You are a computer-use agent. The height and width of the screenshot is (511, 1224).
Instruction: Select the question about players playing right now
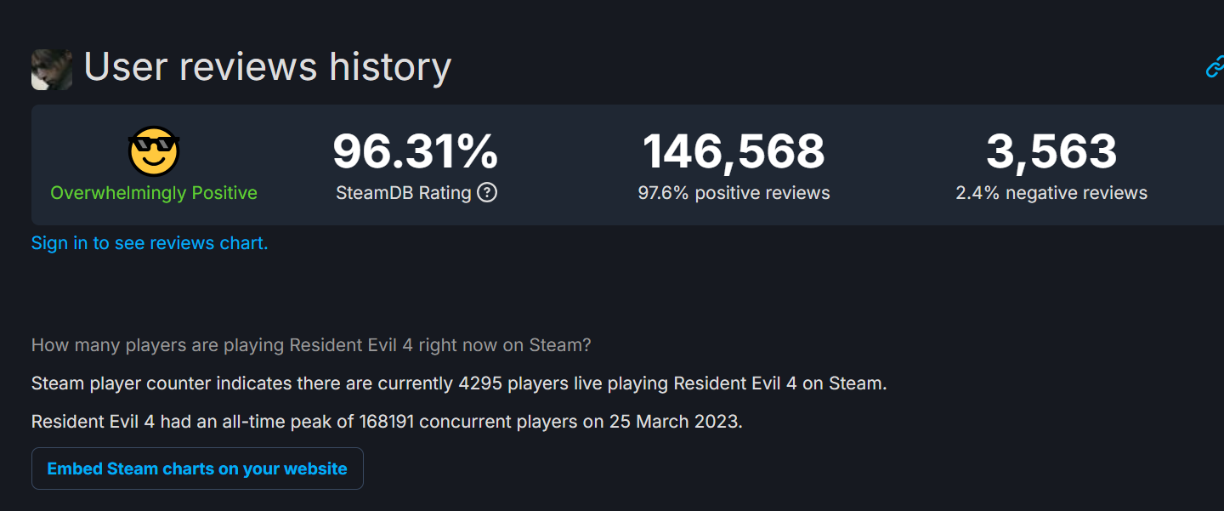[x=311, y=345]
